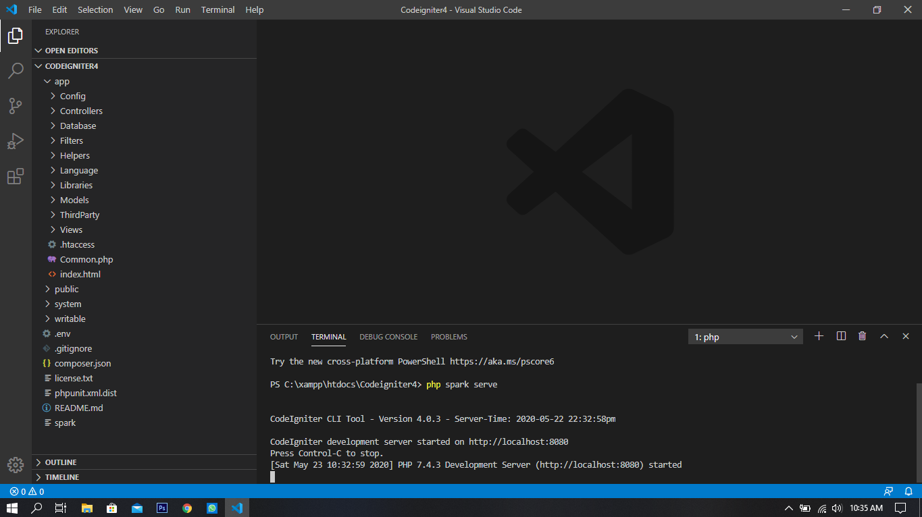The height and width of the screenshot is (517, 922).
Task: Expand the public folder
Action: tap(144, 289)
